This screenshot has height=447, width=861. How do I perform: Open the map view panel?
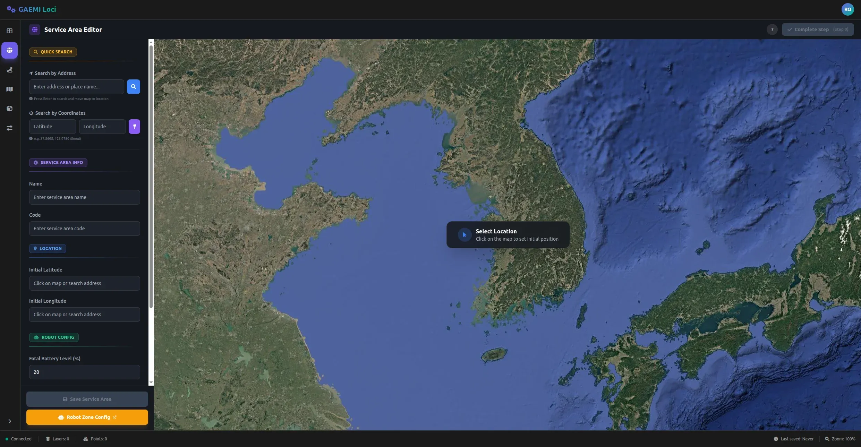[10, 89]
